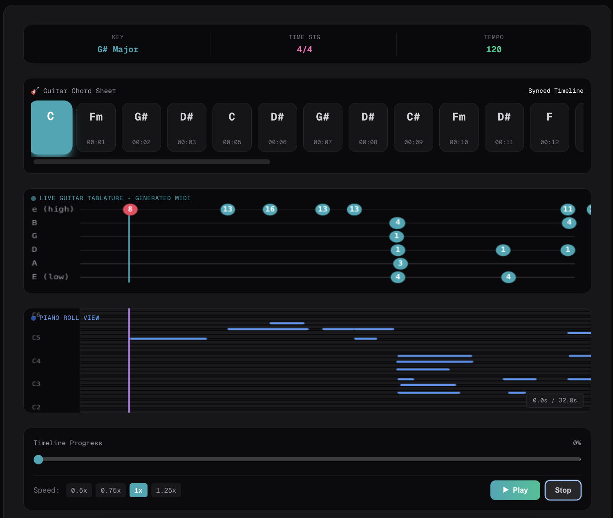Screen dimensions: 613x518
Task: Click the Timeline Progress slider handle
Action: click(38, 460)
